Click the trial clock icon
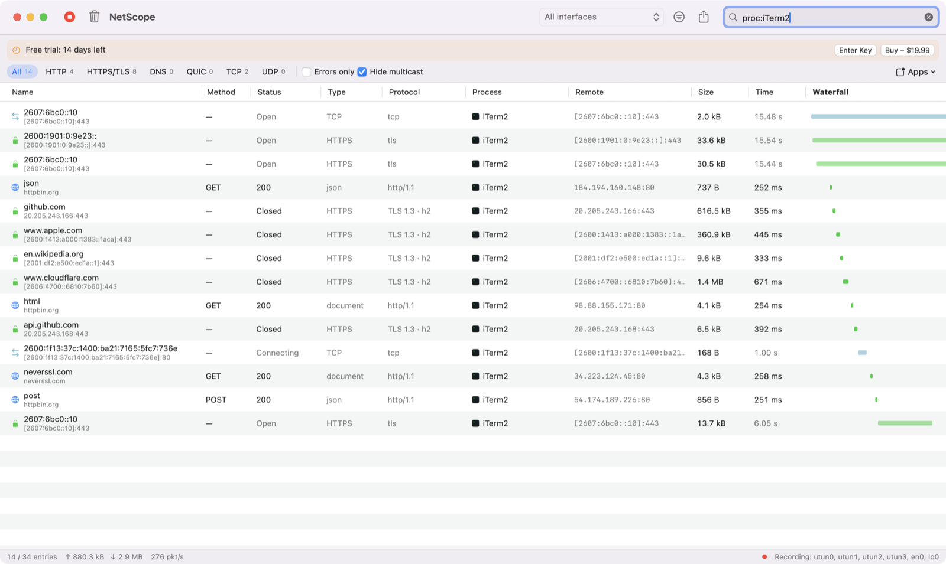946x564 pixels. click(x=16, y=50)
